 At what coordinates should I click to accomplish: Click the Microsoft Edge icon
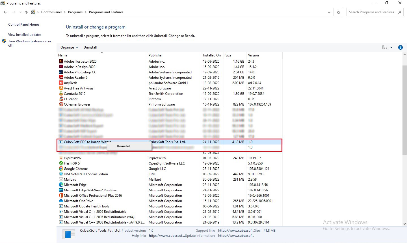tap(61, 185)
